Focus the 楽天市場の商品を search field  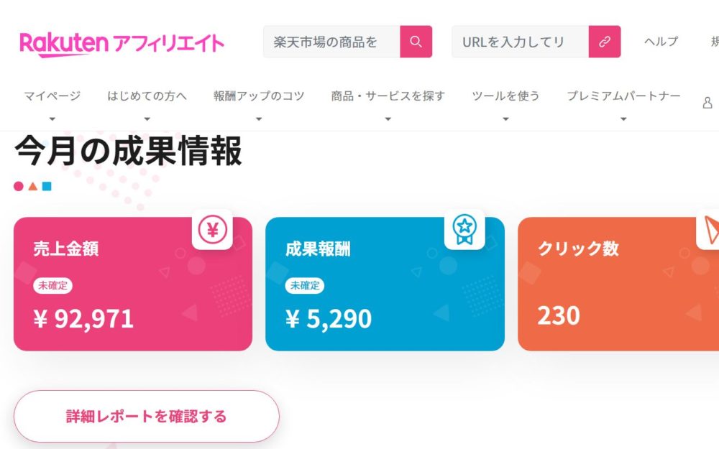pos(331,42)
